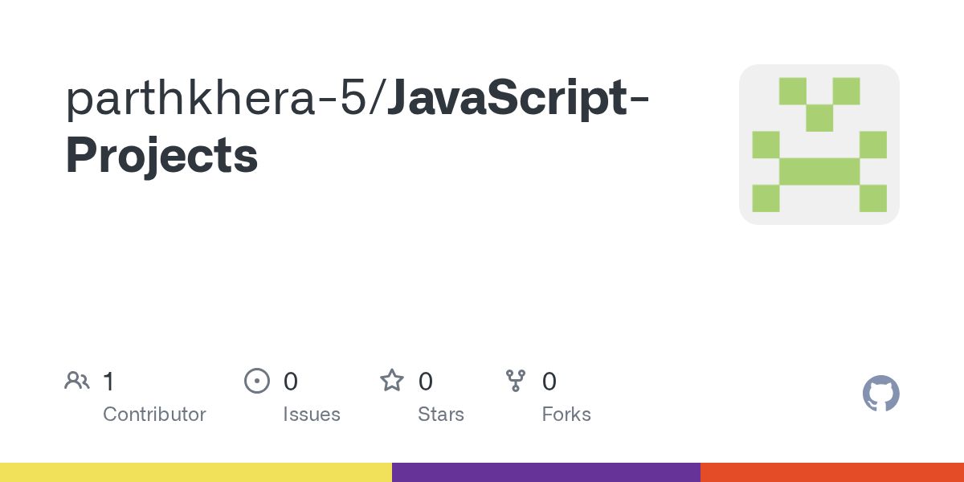Click the purple language bar segment
Image resolution: width=964 pixels, height=482 pixels.
coord(546,472)
